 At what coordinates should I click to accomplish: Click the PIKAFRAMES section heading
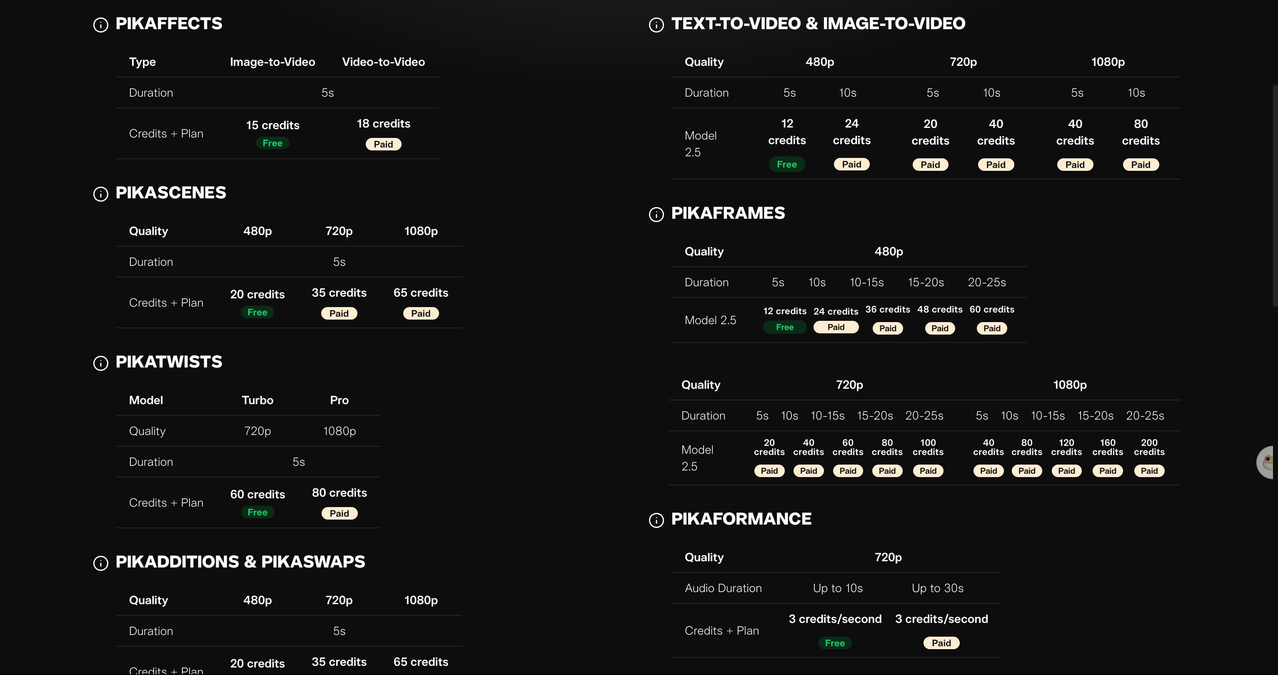[728, 213]
